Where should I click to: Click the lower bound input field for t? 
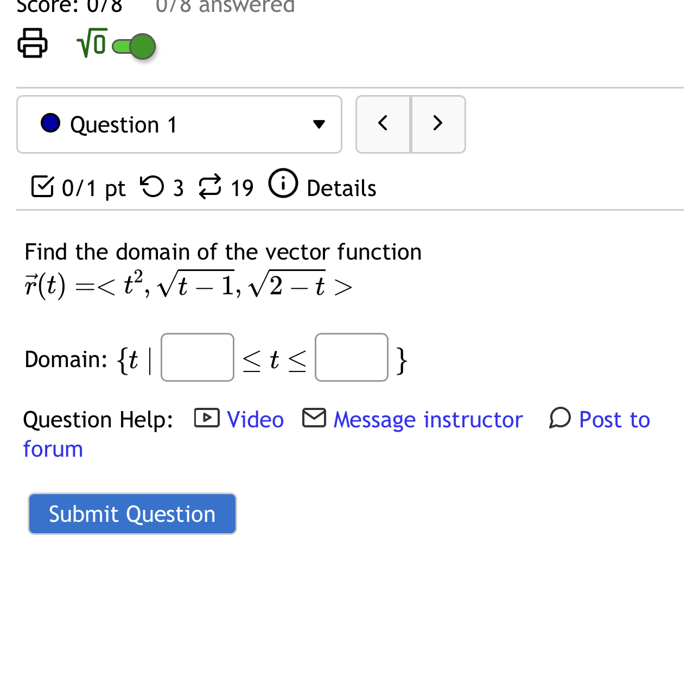tap(197, 357)
